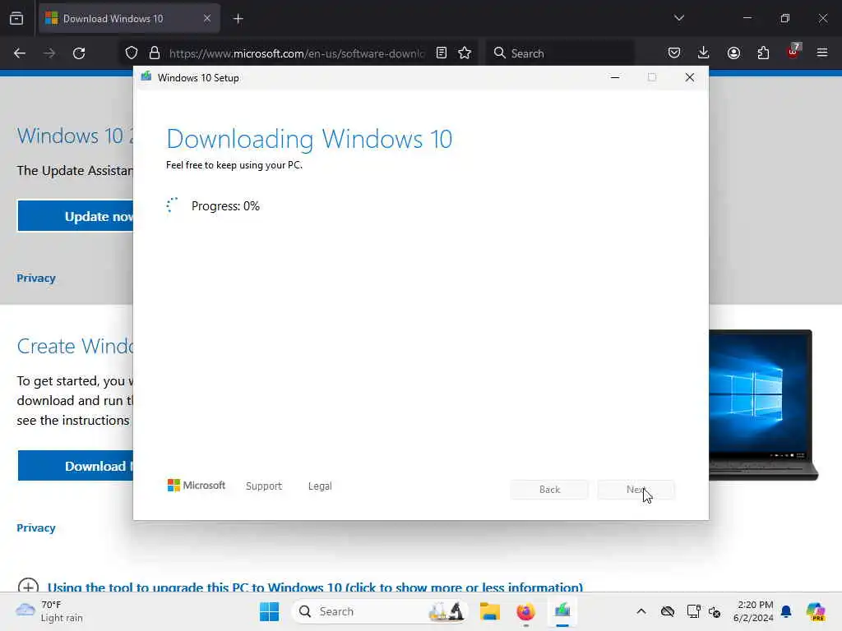Image resolution: width=842 pixels, height=631 pixels.
Task: Open the clock and date flyout
Action: [x=753, y=611]
